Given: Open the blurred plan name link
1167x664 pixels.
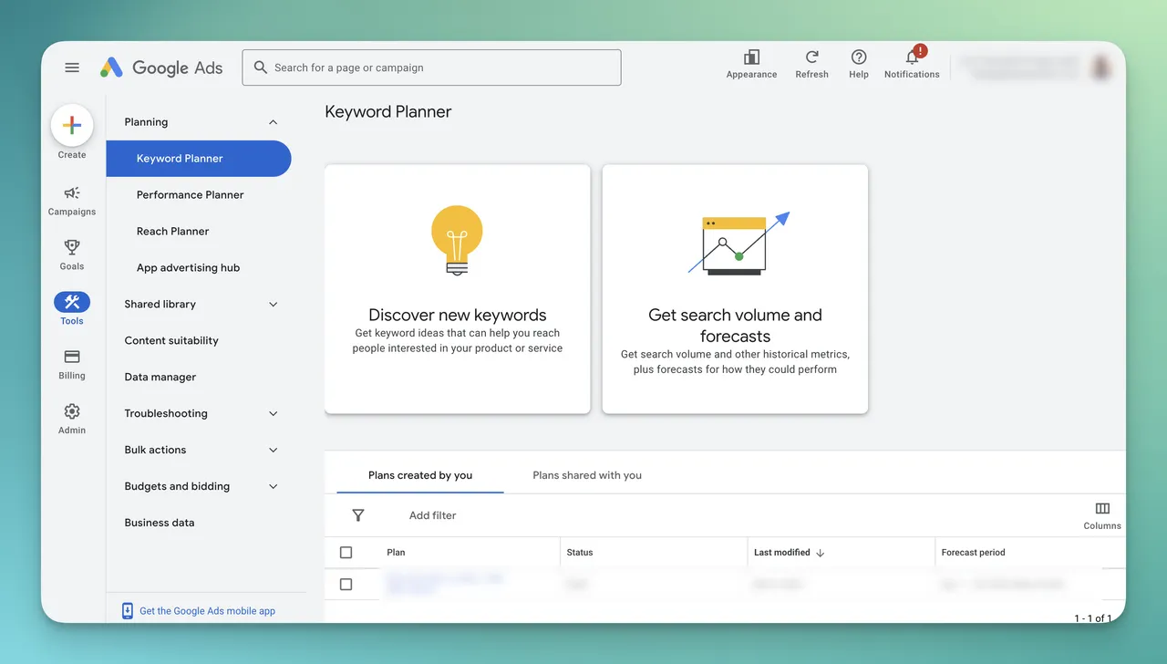Looking at the screenshot, I should coord(444,584).
